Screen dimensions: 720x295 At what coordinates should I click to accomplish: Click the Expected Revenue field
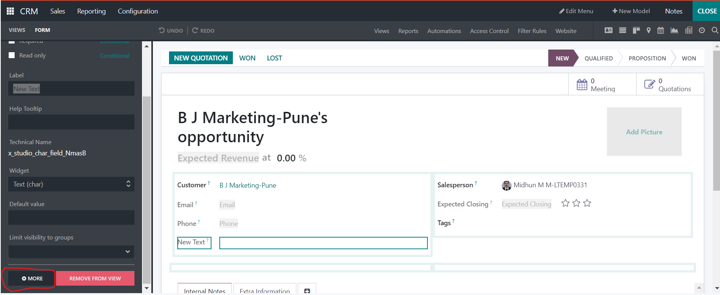[218, 158]
